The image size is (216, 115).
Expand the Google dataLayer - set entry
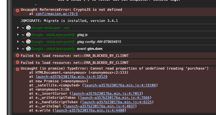(x=18, y=28)
